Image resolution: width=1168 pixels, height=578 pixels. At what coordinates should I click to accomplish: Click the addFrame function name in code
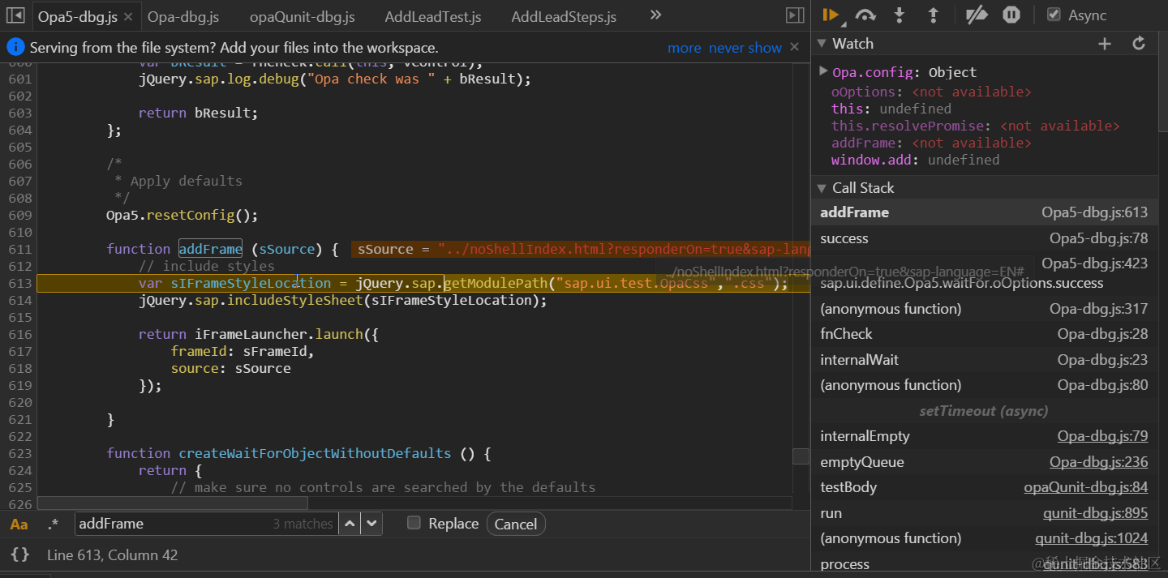click(210, 249)
